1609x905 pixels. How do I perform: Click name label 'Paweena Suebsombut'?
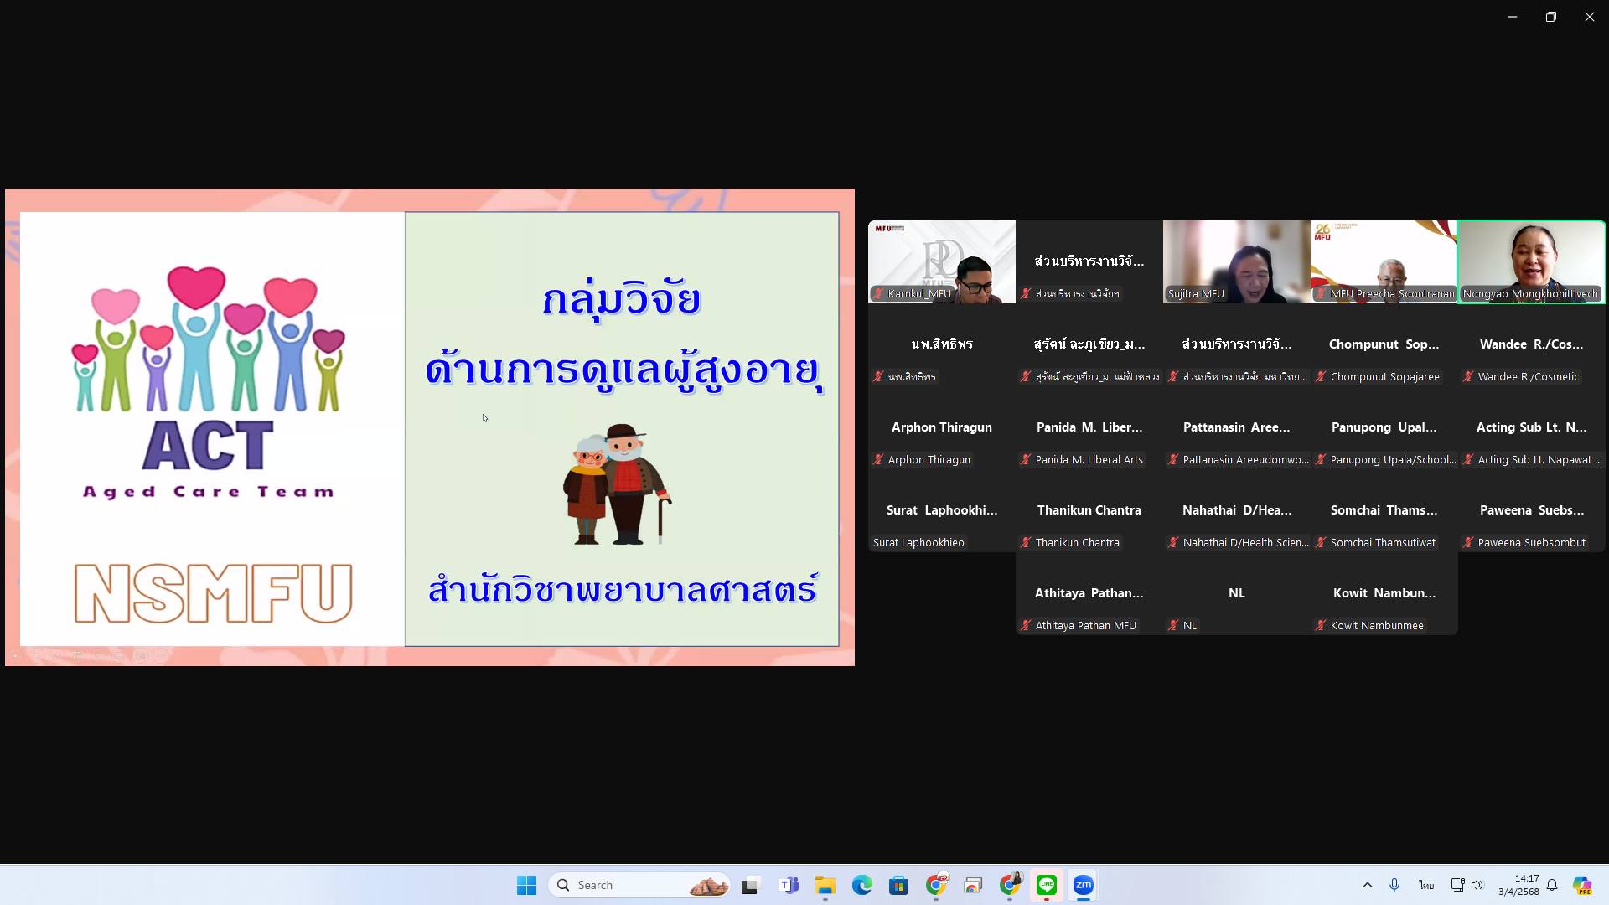tap(1531, 542)
